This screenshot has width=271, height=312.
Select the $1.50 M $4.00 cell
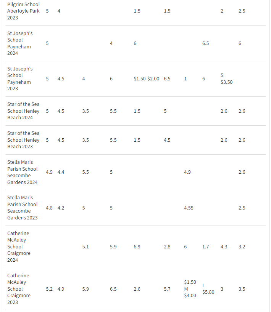pos(190,289)
